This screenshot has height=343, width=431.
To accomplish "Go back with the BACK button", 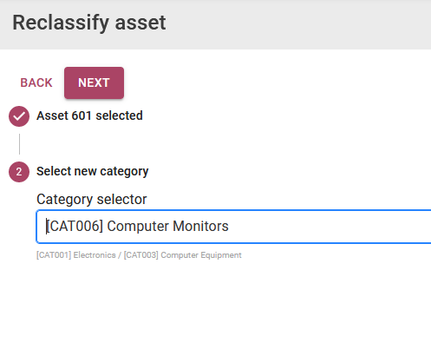I will point(36,82).
